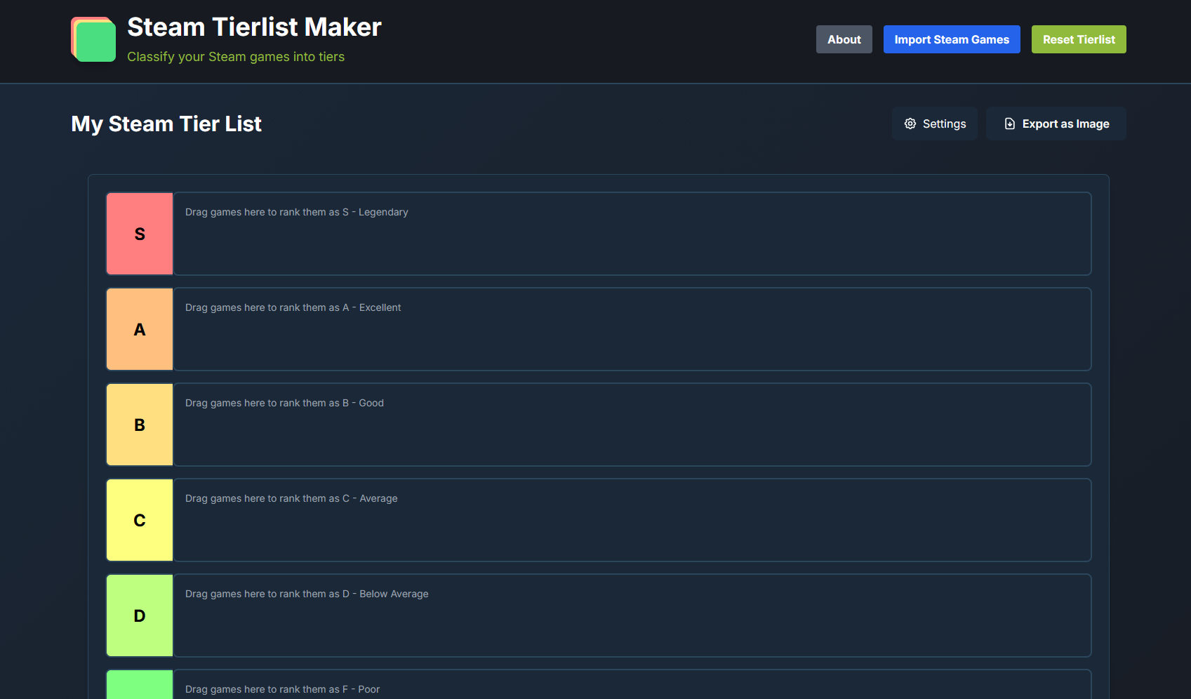Select the light-orange B tier label

click(140, 425)
